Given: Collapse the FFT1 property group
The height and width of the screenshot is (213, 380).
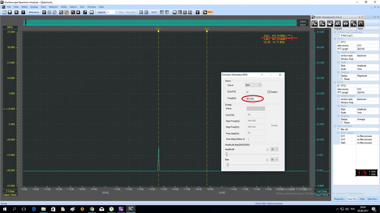Looking at the screenshot, I should click(335, 39).
